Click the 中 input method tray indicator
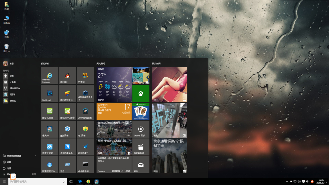 pos(307,182)
